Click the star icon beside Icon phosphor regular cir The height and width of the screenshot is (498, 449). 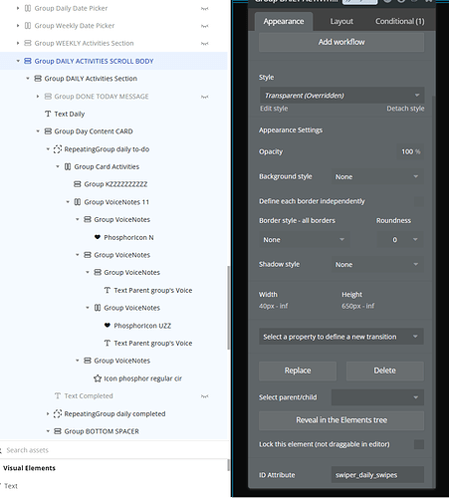coord(98,378)
